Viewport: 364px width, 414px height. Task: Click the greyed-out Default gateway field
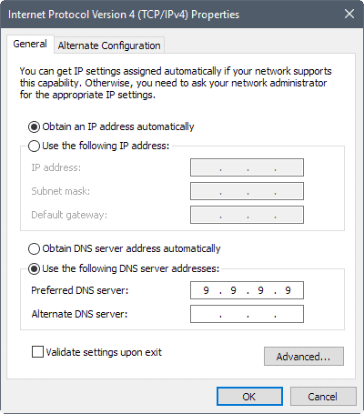(247, 215)
